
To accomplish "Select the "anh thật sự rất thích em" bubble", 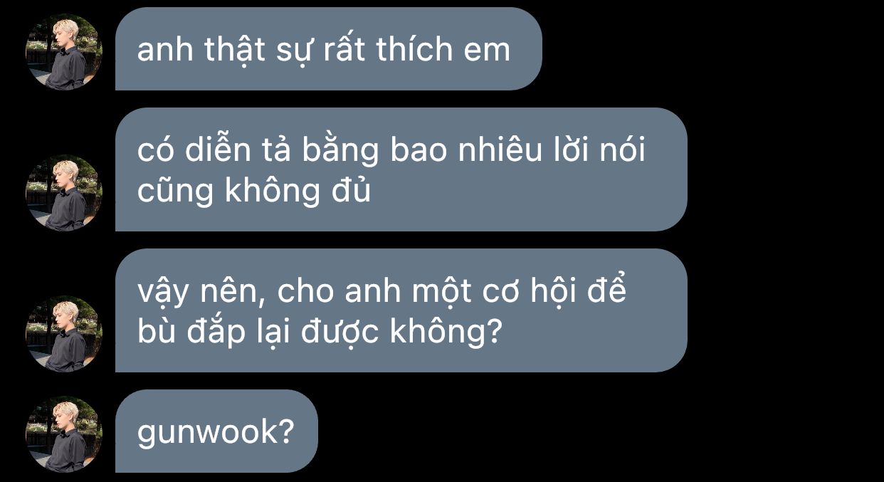I will [329, 49].
